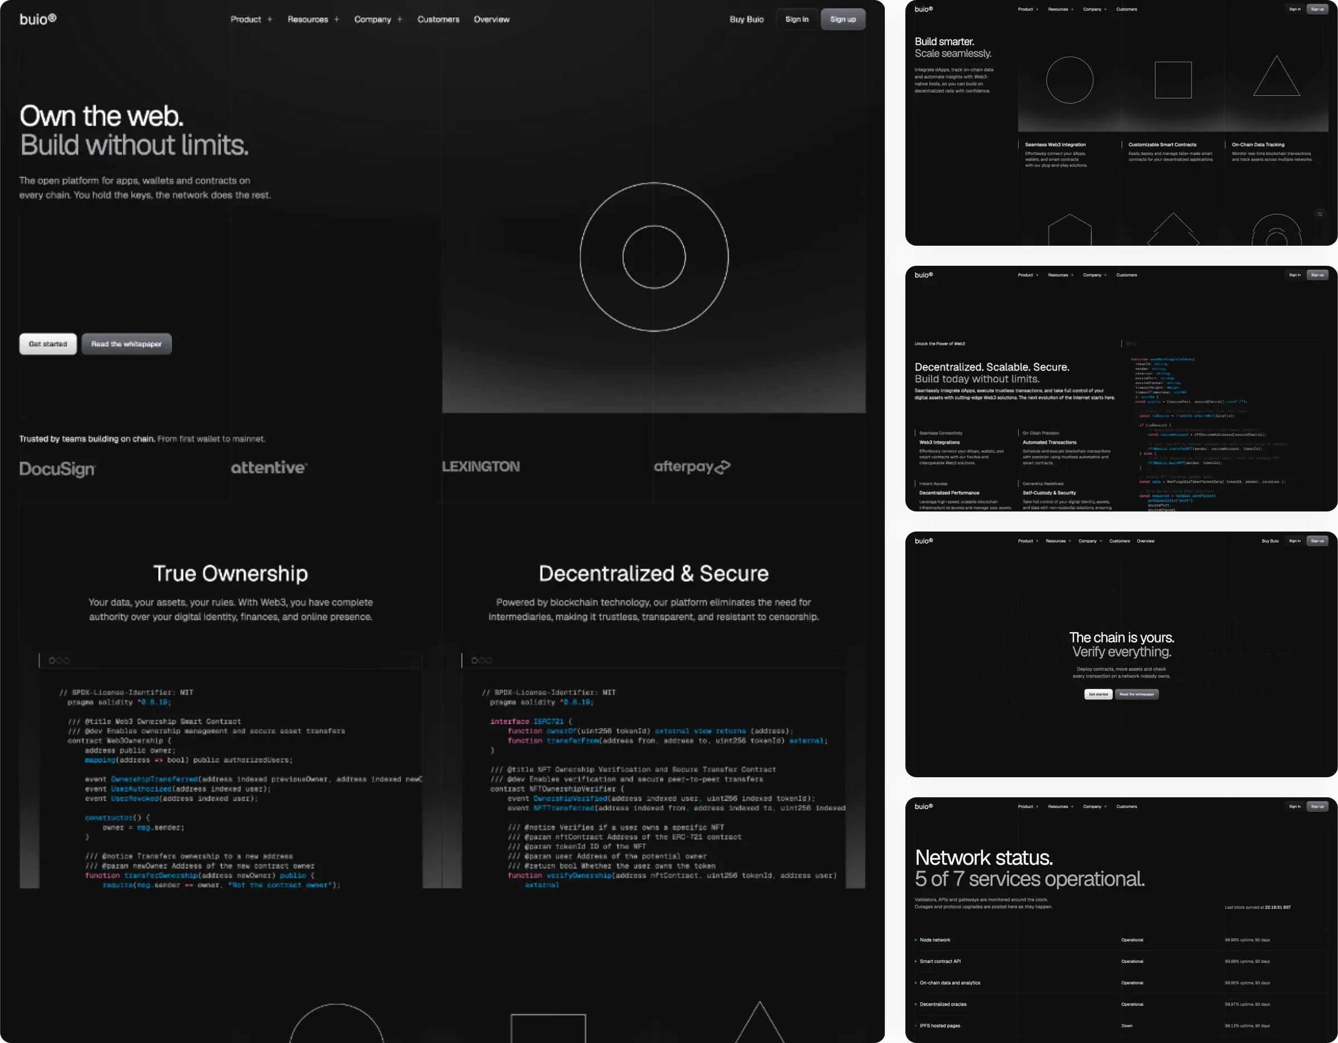
Task: Click Read the whitepaper in The chain is yours panel
Action: tap(1136, 694)
